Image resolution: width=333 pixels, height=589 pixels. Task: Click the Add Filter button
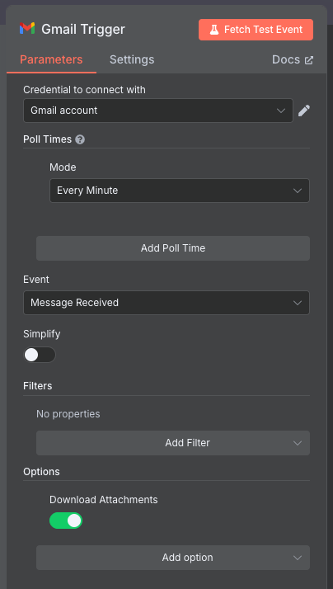click(173, 443)
